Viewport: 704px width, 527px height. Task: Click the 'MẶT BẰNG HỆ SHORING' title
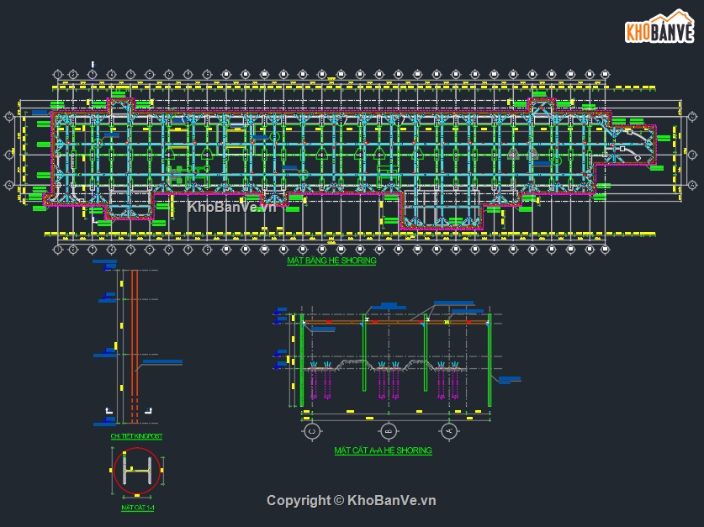click(x=331, y=261)
